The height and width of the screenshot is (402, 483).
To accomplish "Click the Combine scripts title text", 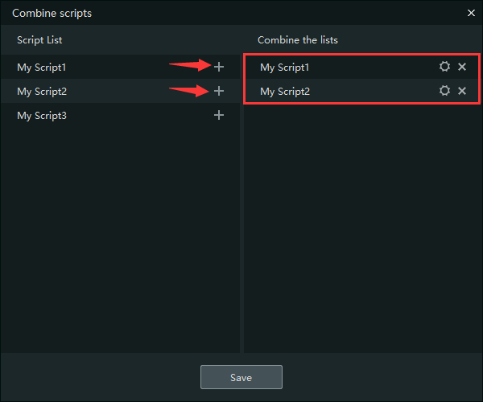I will pos(52,13).
